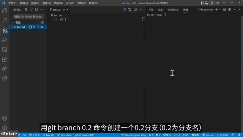This screenshot has height=137, width=243.
Task: Select test.txt in the changes list
Action: pos(21,27)
